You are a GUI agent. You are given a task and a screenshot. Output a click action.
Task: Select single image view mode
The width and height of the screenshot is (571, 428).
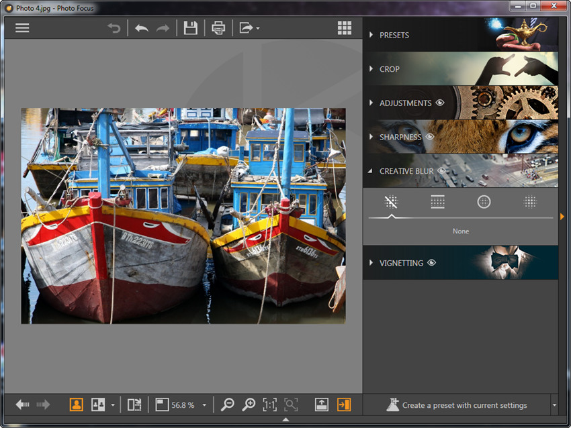pyautogui.click(x=77, y=405)
